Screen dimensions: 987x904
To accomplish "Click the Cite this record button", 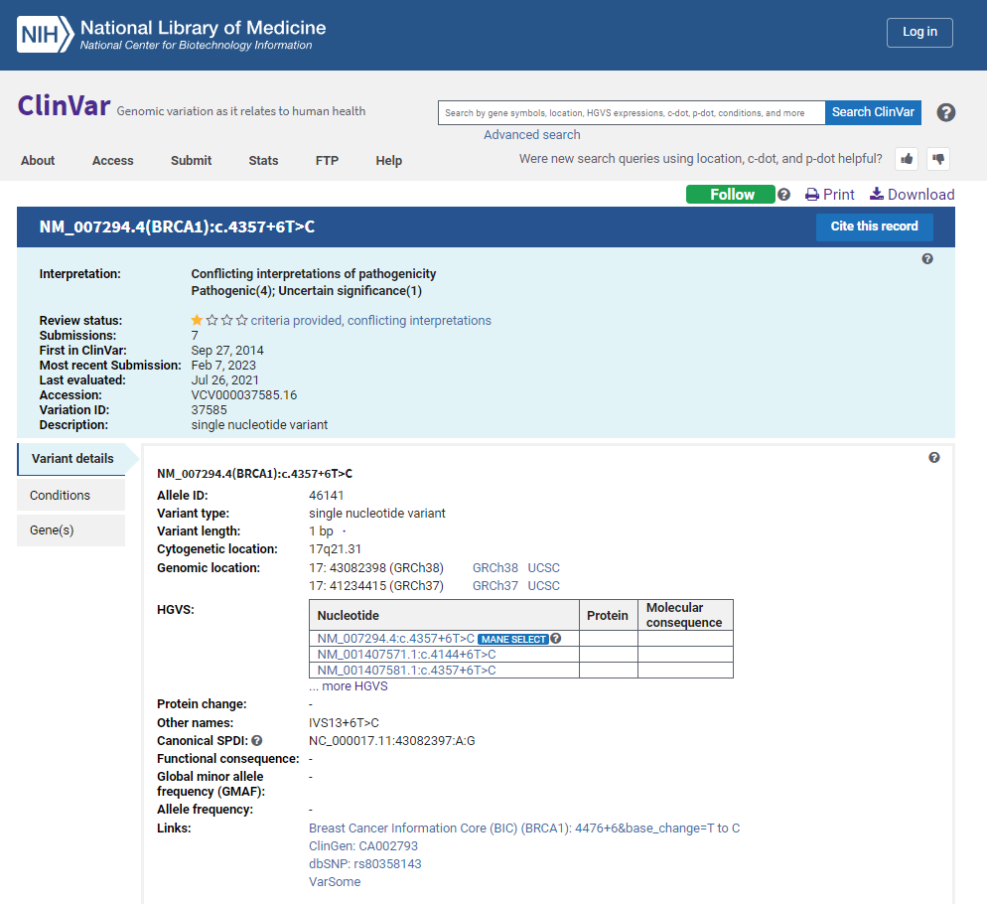I will pos(874,226).
